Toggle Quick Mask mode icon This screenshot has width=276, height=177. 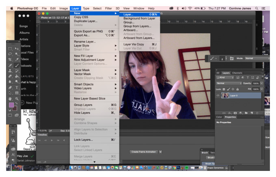10,115
